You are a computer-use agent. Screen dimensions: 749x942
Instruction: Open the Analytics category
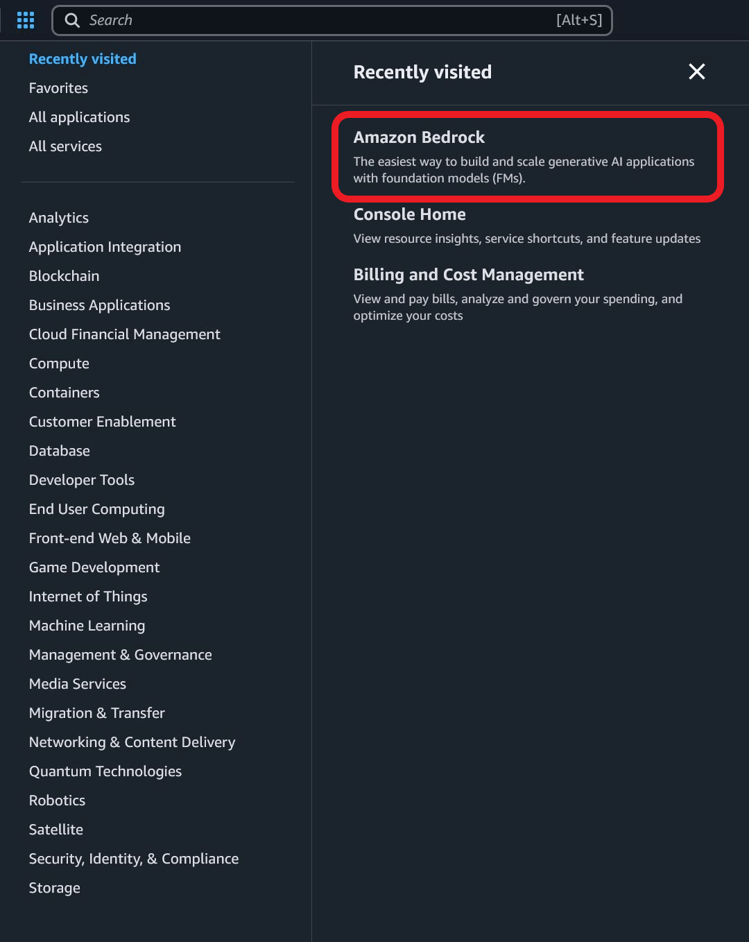coord(58,218)
